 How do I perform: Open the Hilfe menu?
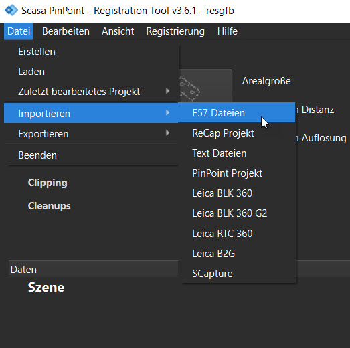tap(228, 31)
